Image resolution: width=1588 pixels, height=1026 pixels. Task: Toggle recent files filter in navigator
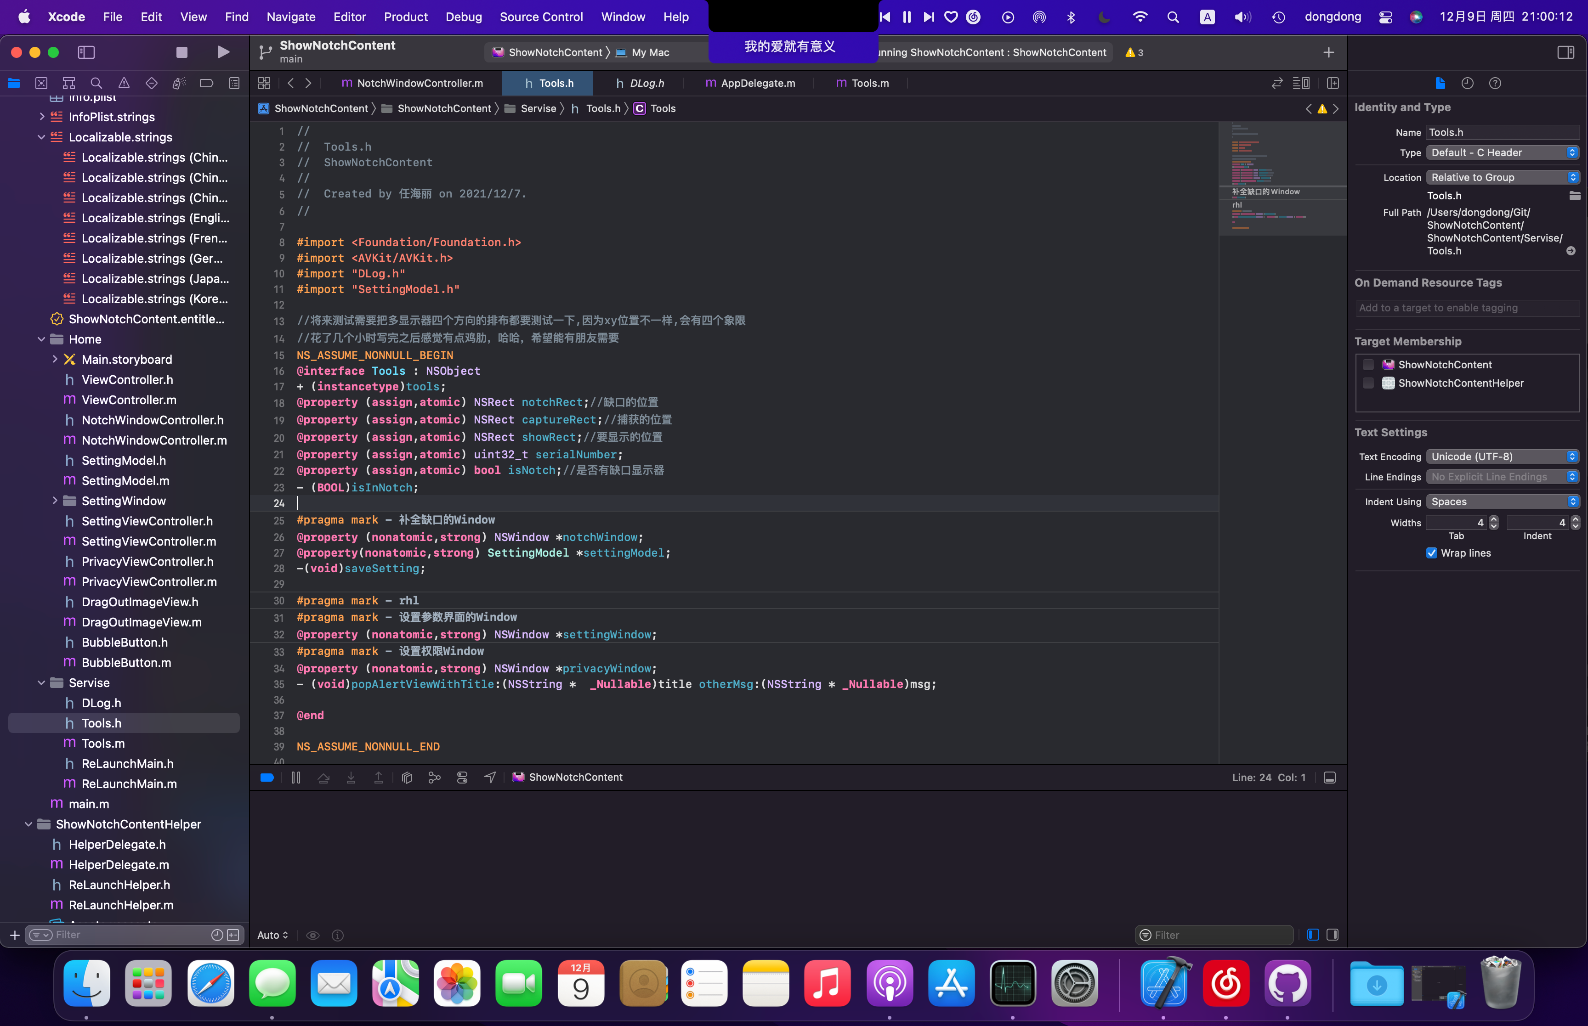tap(216, 935)
